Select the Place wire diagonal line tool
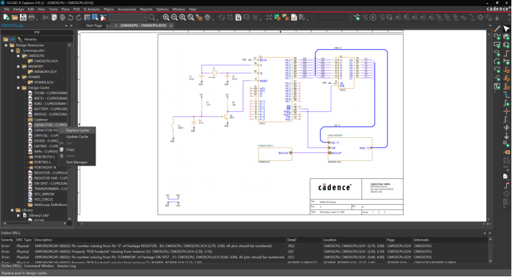This screenshot has height=277, width=512. point(497,28)
